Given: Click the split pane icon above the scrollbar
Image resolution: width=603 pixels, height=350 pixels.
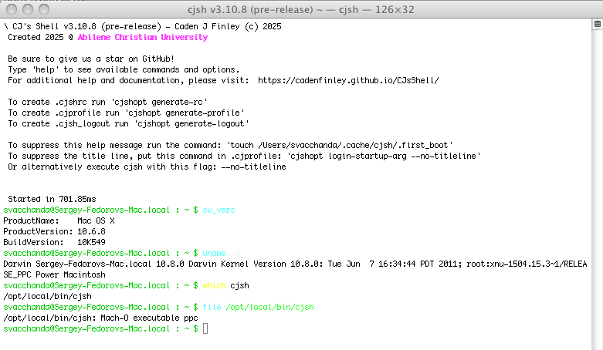Looking at the screenshot, I should [598, 24].
